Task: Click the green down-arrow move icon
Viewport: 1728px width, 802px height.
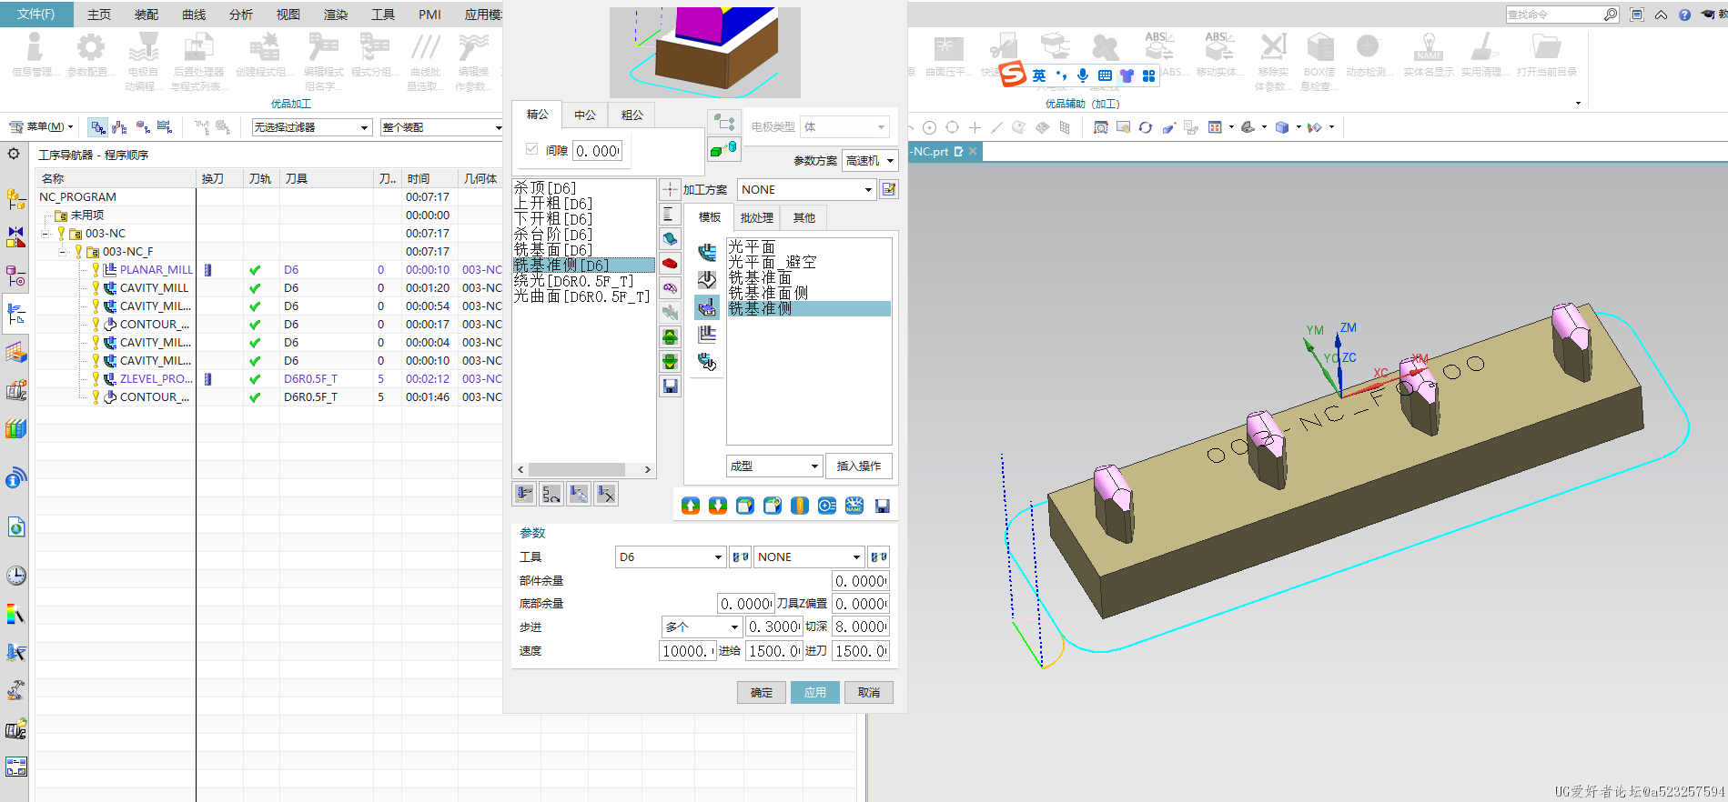Action: 670,362
